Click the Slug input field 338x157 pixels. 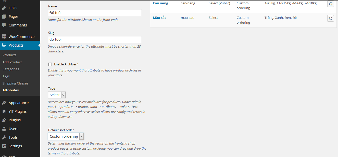95,39
